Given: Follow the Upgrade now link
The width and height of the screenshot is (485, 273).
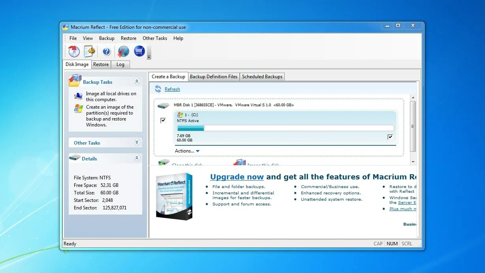Looking at the screenshot, I should (237, 177).
